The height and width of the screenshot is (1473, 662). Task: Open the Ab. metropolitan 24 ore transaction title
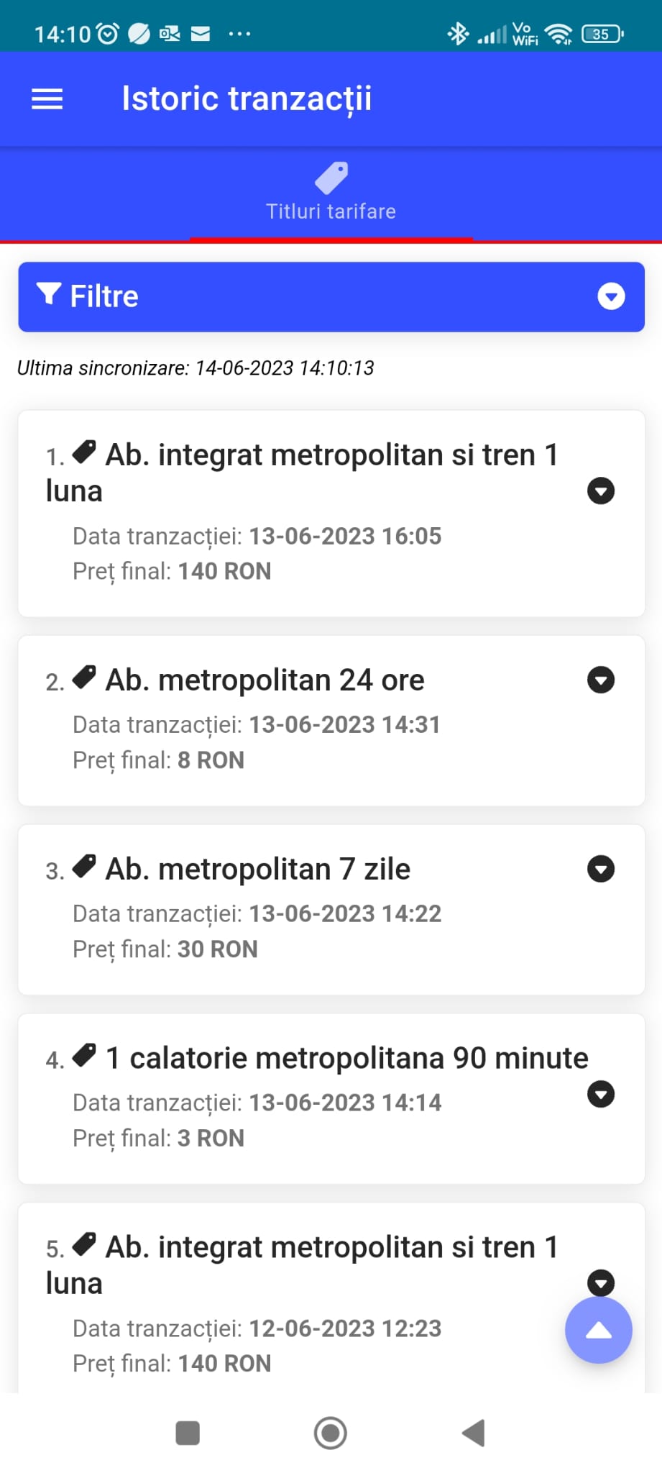tap(265, 680)
